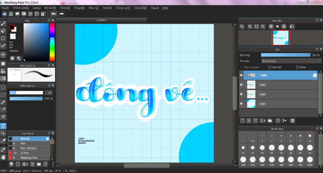Select the transparent color swatch

[x=13, y=36]
